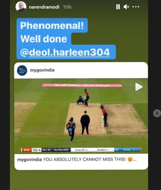Open mygovindia username in shared post
This screenshot has height=190, width=161.
[42, 70]
